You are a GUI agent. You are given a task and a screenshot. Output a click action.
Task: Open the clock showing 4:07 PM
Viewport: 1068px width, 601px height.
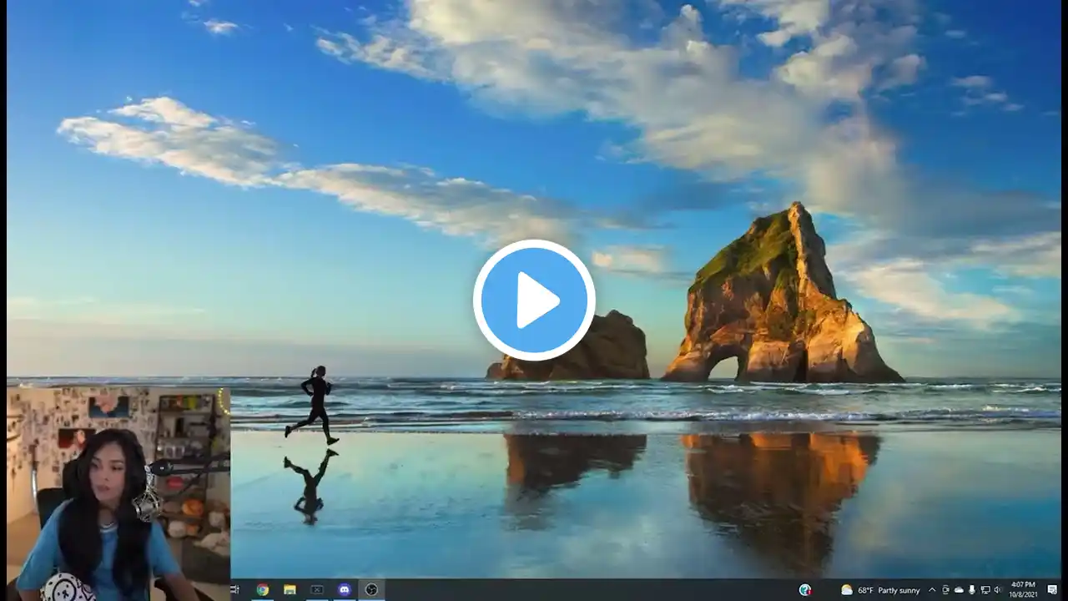pos(1023,590)
